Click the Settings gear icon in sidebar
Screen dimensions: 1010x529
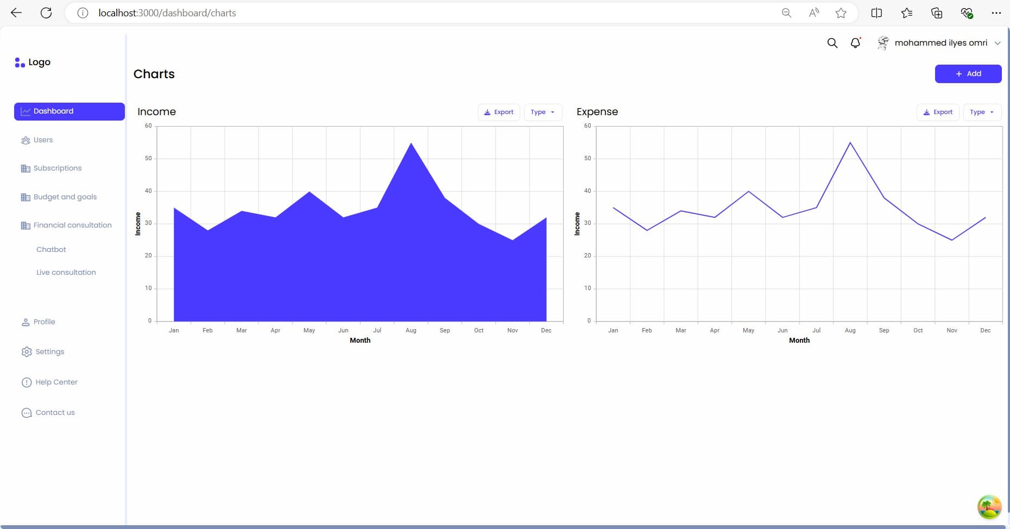pyautogui.click(x=26, y=352)
